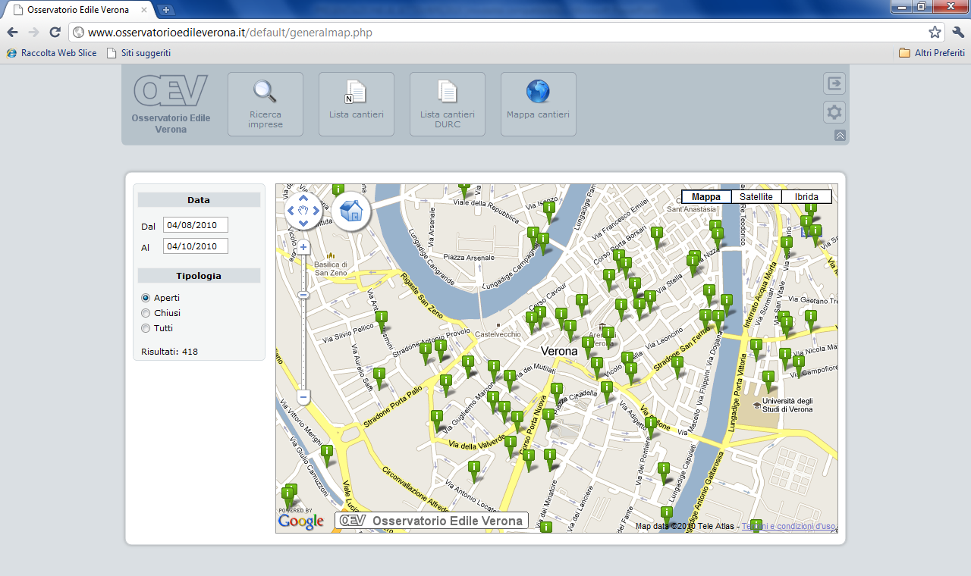This screenshot has height=576, width=971.
Task: Click green marker beside Università degli Studi
Action: click(x=768, y=381)
